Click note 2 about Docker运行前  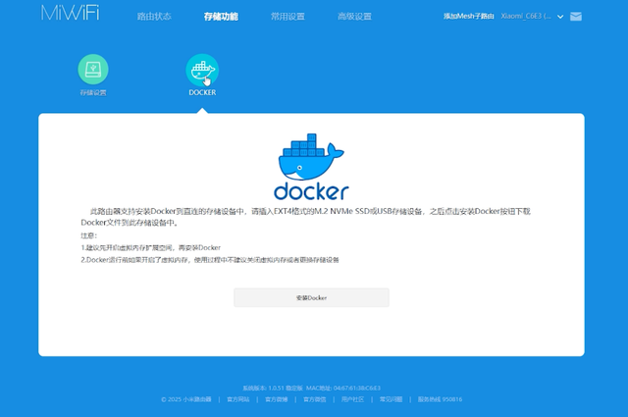[x=210, y=260]
